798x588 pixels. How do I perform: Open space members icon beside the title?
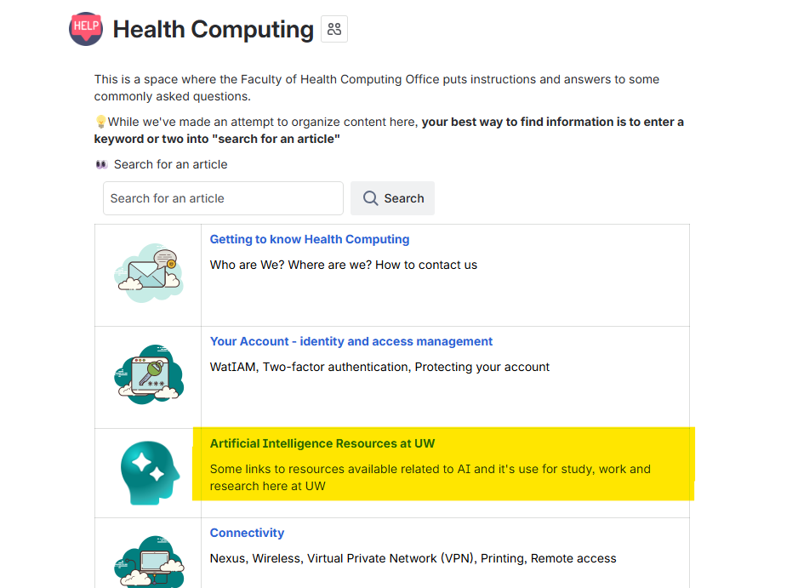click(333, 28)
